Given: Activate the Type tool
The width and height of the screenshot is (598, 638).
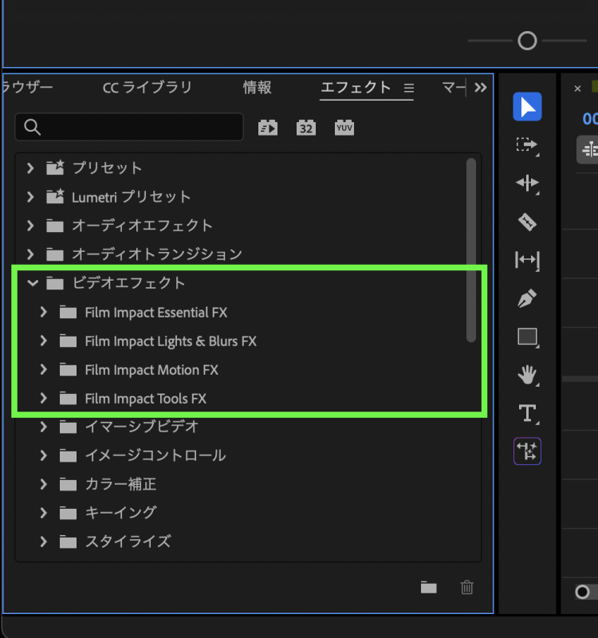Looking at the screenshot, I should pos(527,413).
